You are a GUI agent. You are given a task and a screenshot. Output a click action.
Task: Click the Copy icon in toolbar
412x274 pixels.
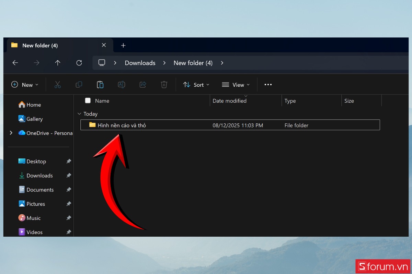click(79, 85)
